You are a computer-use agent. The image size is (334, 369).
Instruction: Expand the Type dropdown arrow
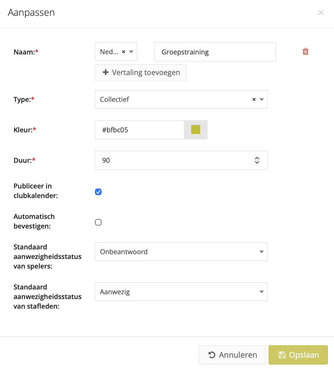(262, 99)
